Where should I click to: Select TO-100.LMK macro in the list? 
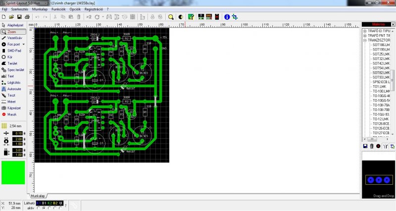tap(381, 91)
